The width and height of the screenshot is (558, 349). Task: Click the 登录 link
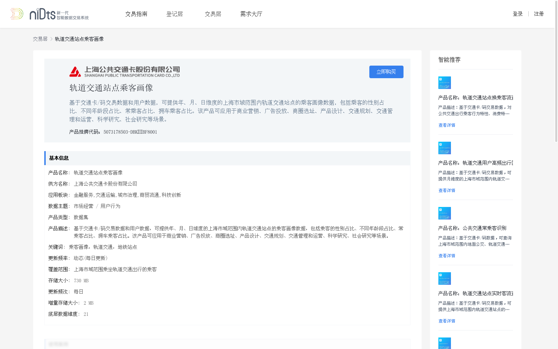click(518, 14)
